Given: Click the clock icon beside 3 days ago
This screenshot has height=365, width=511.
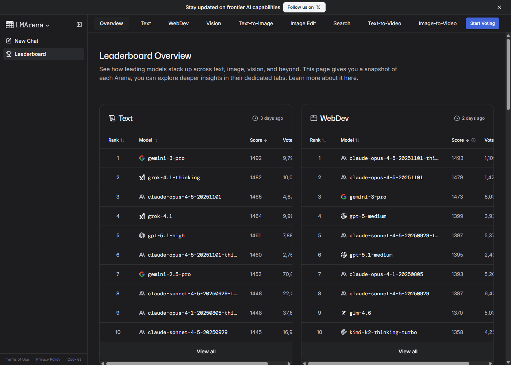Looking at the screenshot, I should point(255,118).
